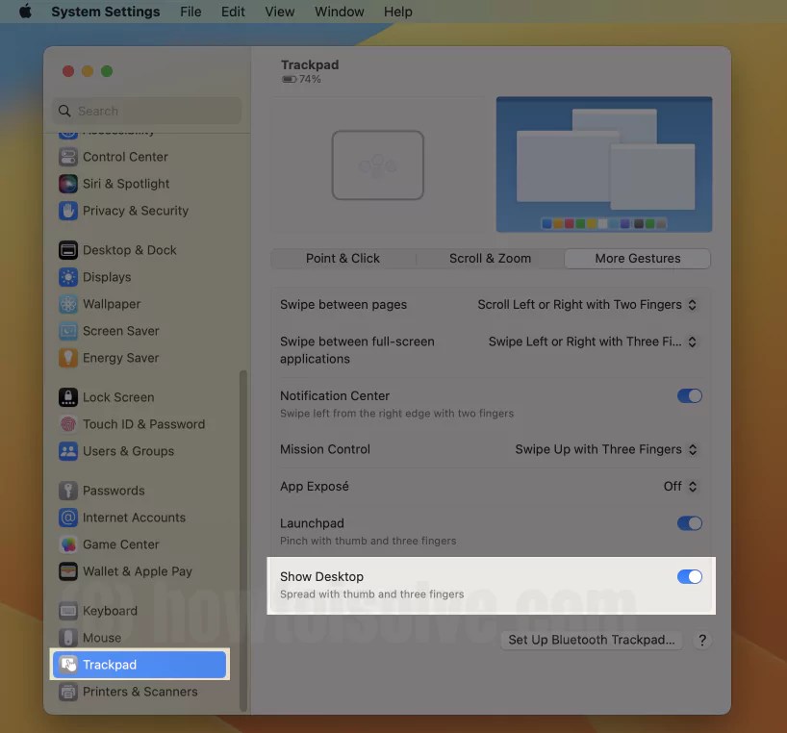
Task: Open the Swipe between pages dropdown
Action: point(587,304)
